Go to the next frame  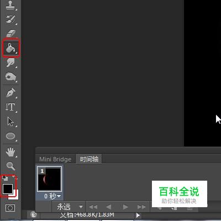pos(141,207)
